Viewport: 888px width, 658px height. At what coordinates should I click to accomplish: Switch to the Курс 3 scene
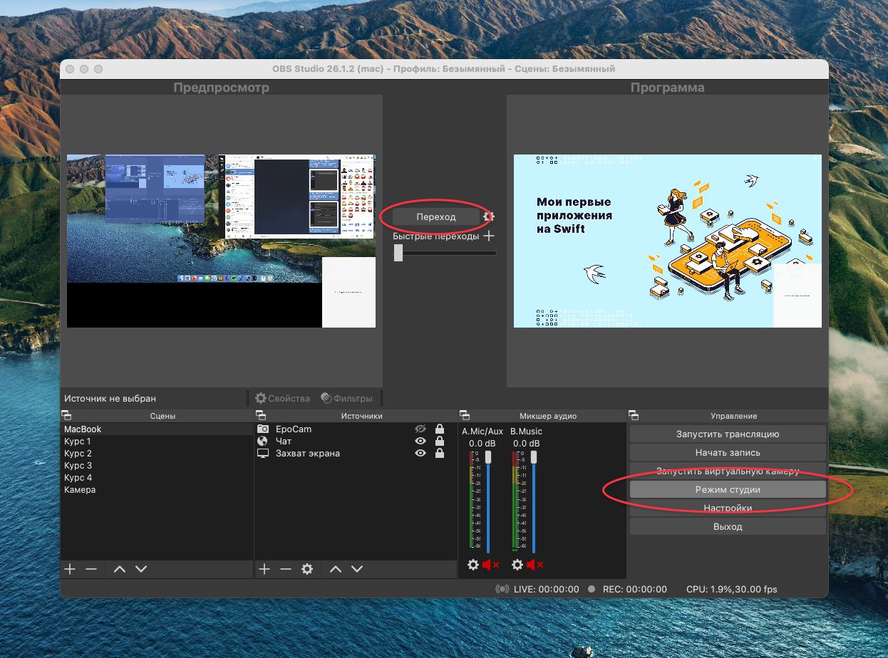tap(157, 466)
